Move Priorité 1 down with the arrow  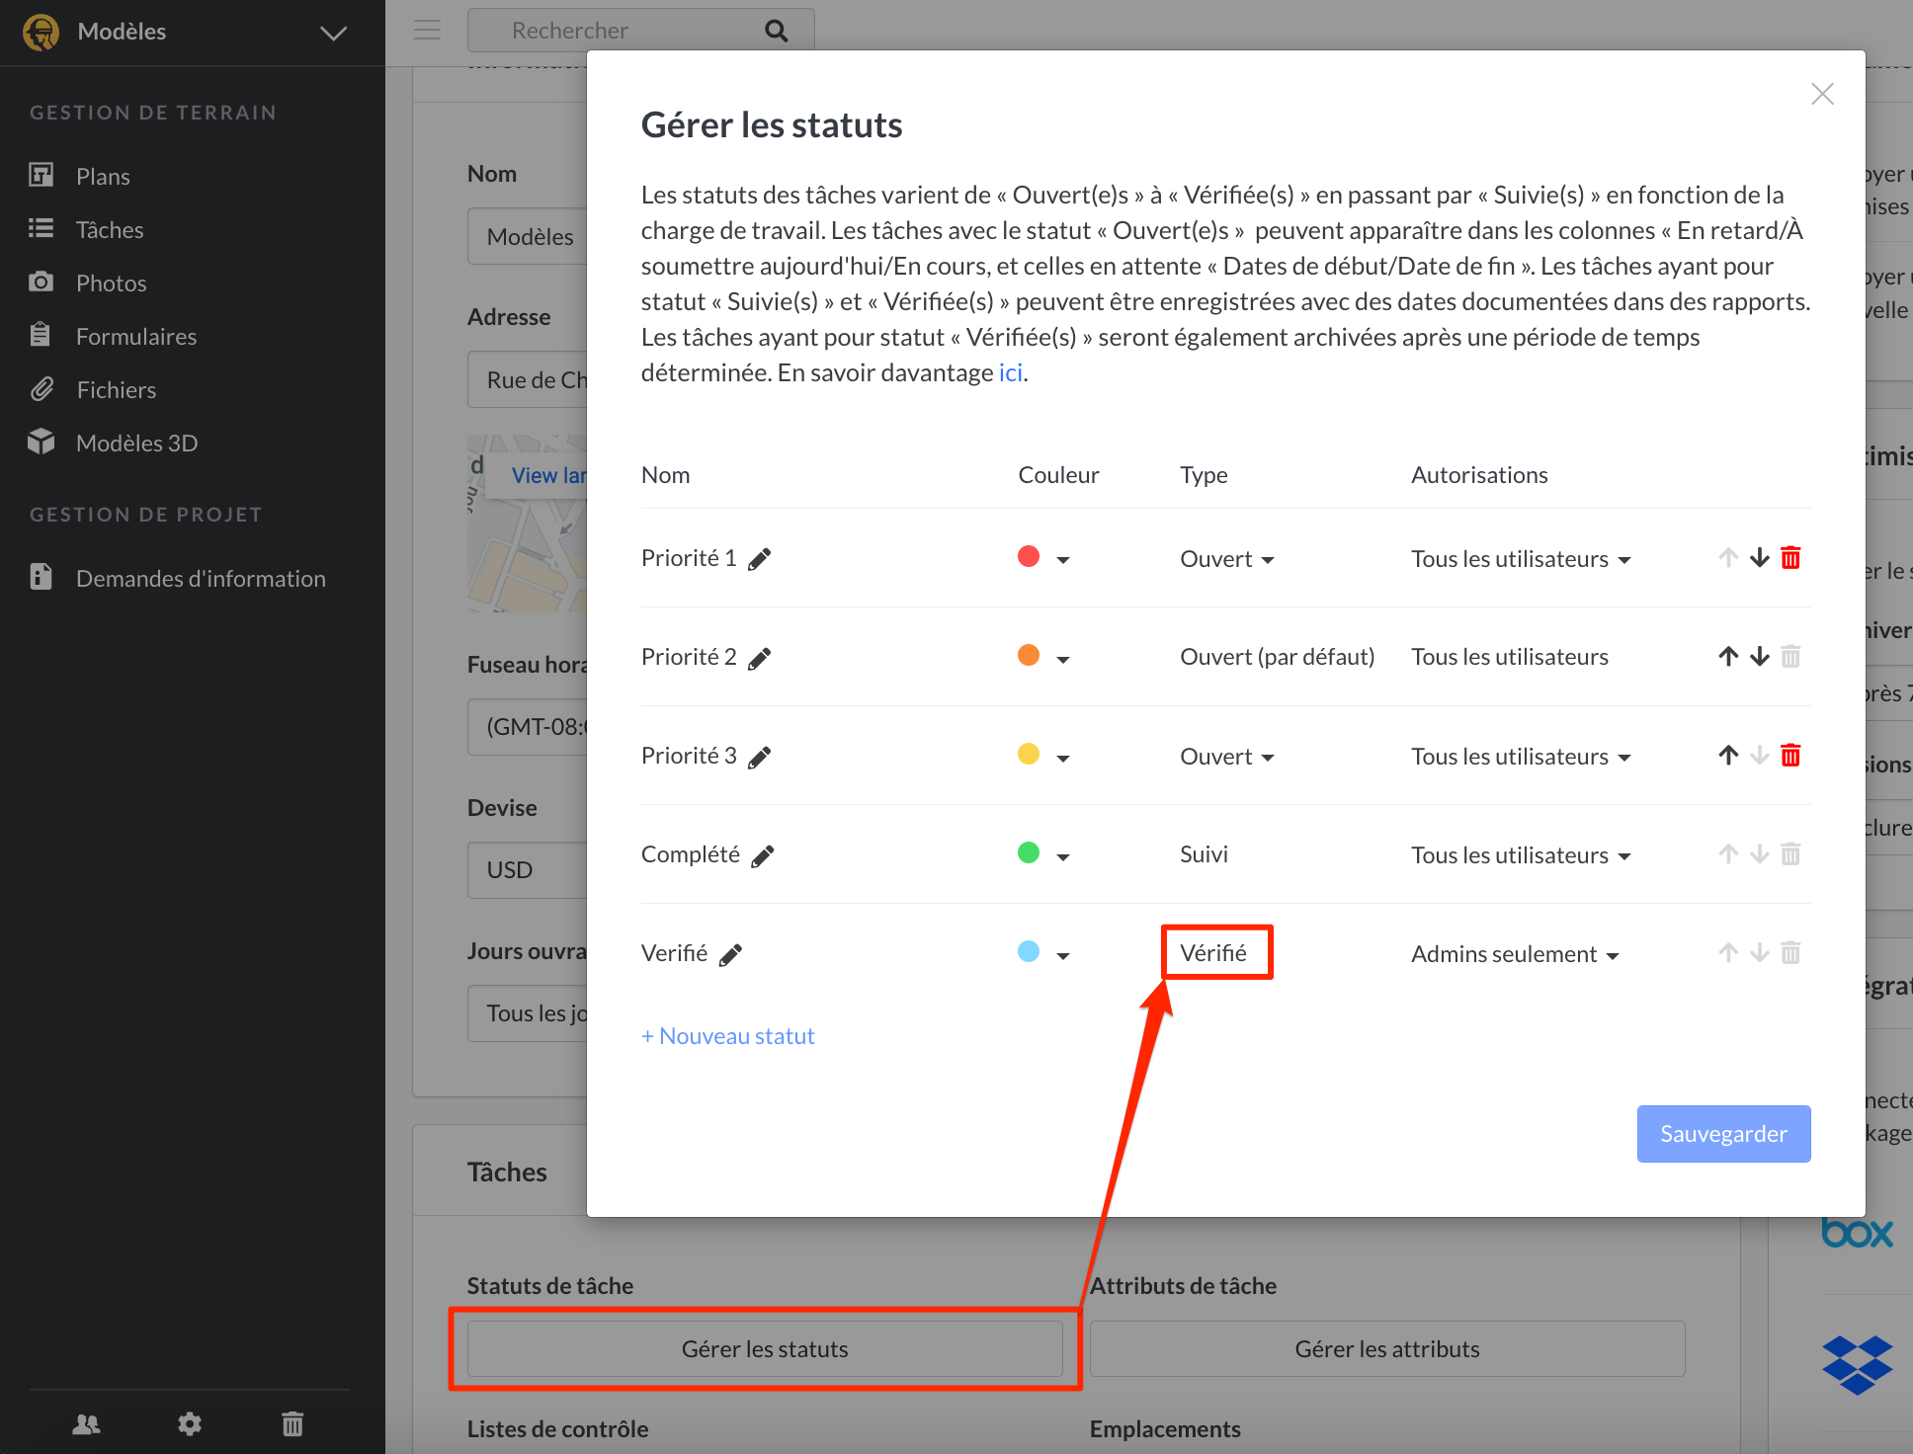coord(1760,558)
